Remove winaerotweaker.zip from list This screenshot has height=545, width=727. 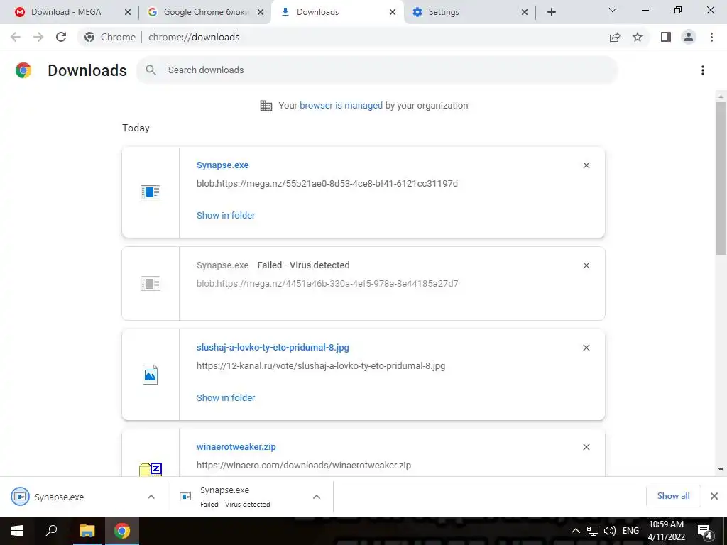[x=586, y=447]
